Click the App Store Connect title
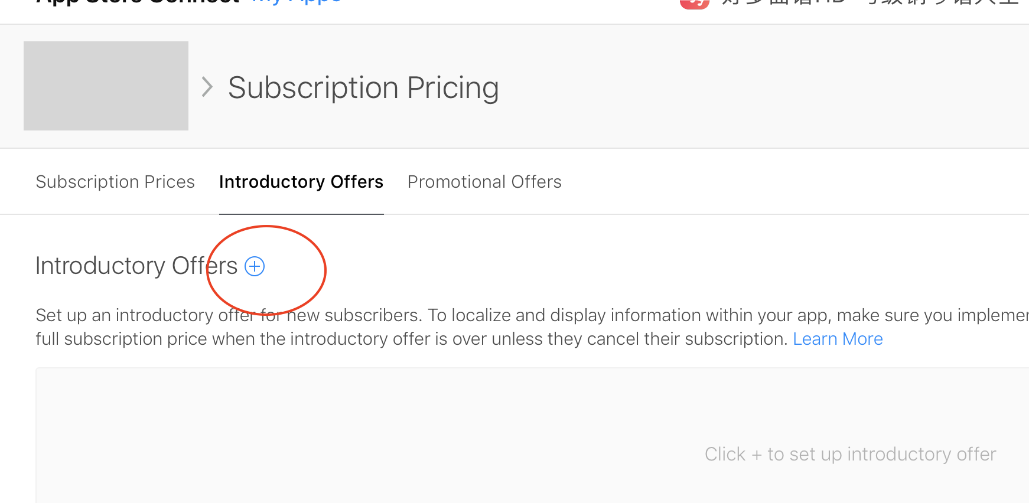 pos(138,2)
